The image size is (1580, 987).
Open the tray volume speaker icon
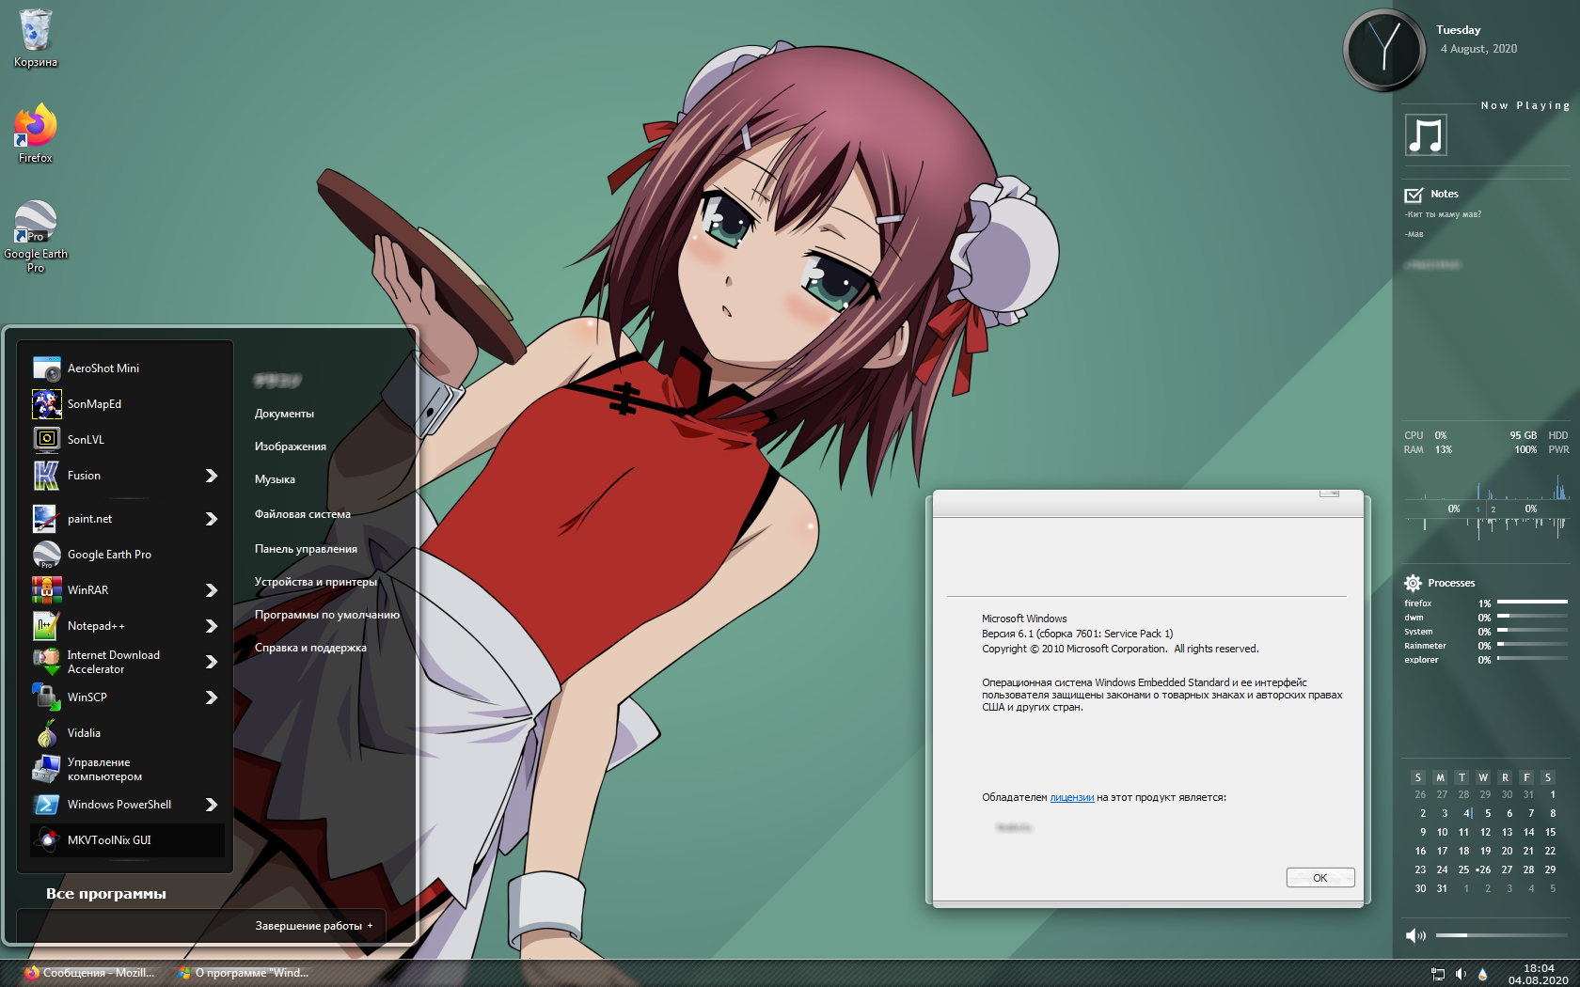pos(1461,974)
